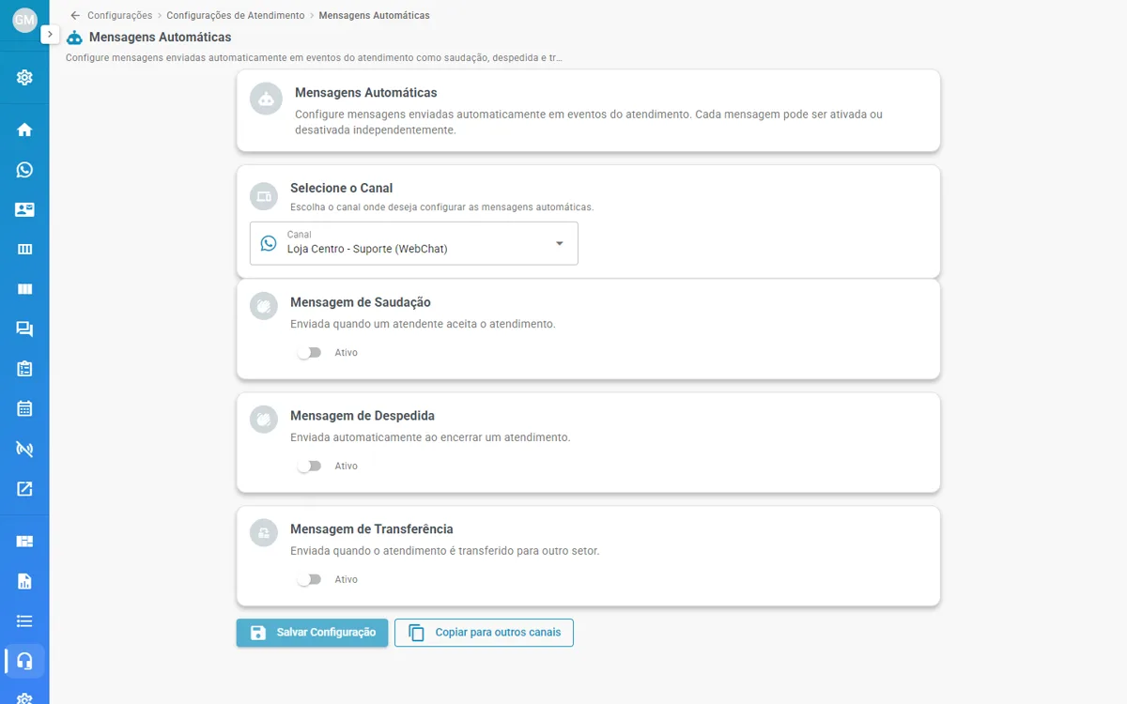Screen dimensions: 1127x704
Task: Click the Mensagem de Transferência heading
Action: pyautogui.click(x=372, y=529)
